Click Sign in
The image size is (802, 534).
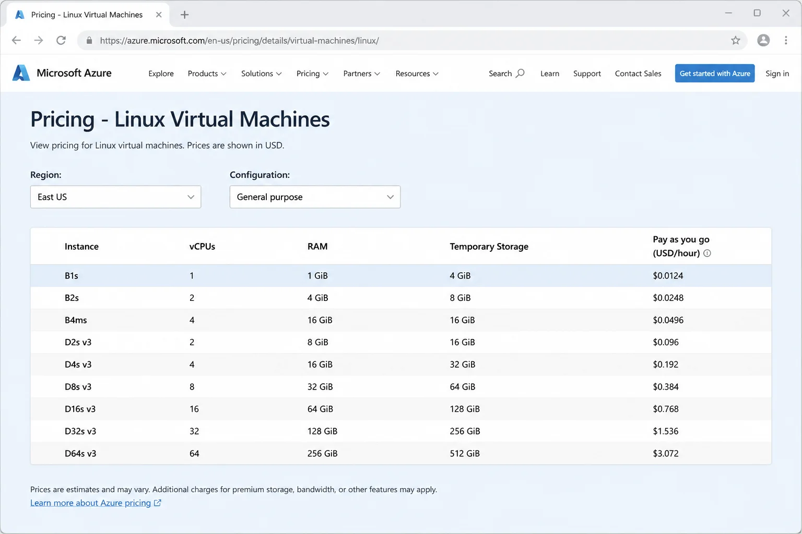tap(777, 74)
